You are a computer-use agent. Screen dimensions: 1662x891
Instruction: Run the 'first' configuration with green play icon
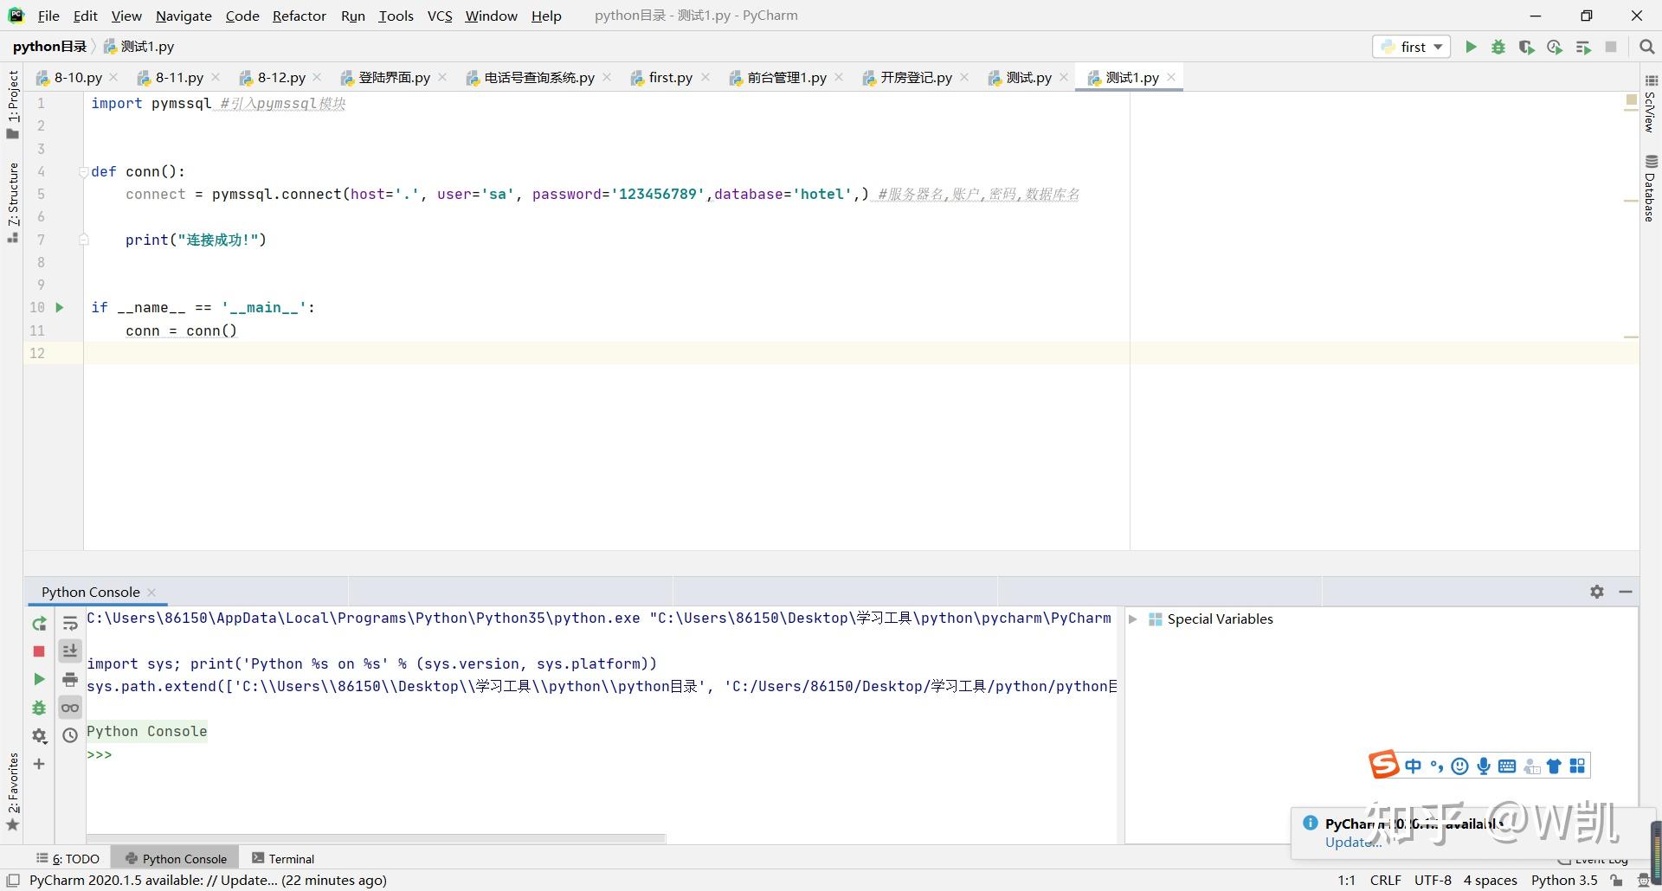[x=1470, y=47]
